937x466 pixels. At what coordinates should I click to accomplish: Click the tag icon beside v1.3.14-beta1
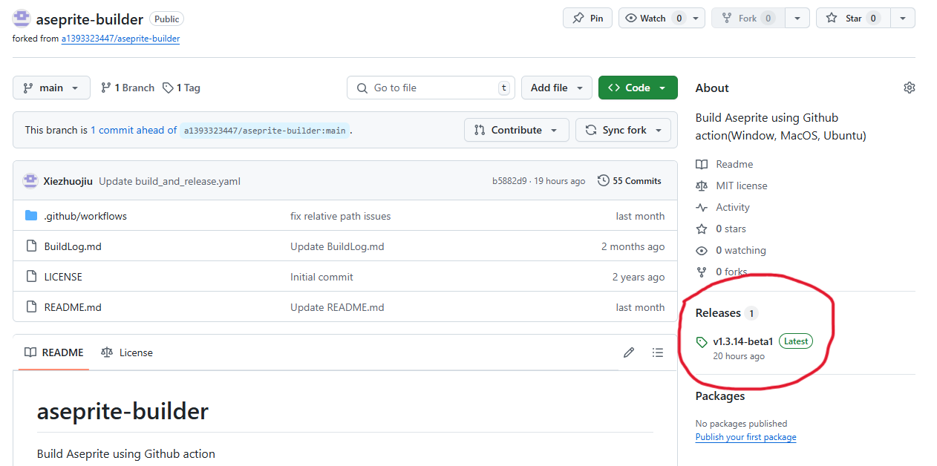(x=702, y=342)
